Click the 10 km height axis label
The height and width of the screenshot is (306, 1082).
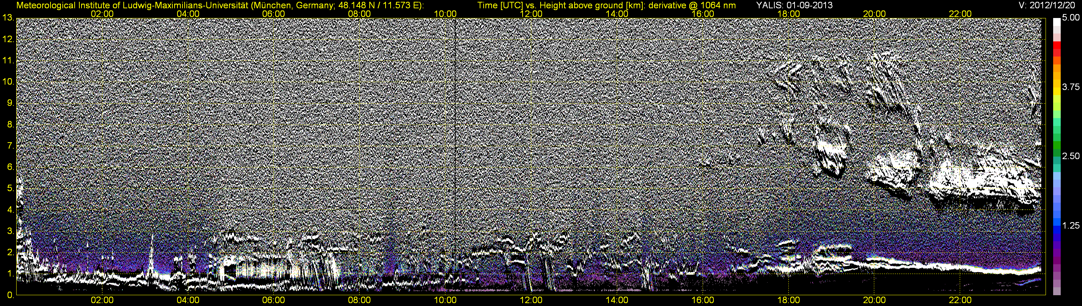coord(8,82)
